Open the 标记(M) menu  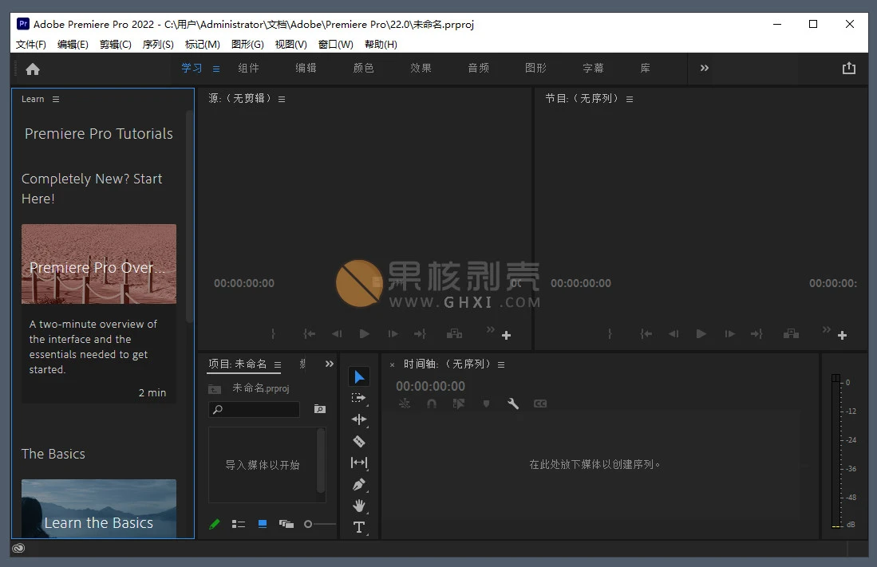203,44
